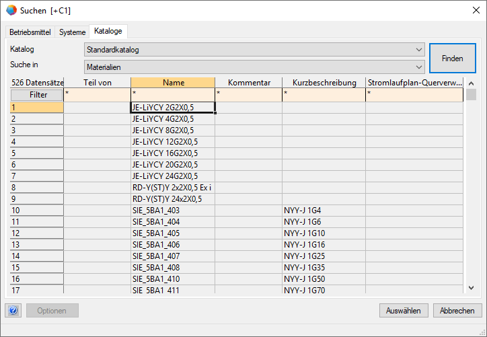Cancel with the Abbrechen button
Viewport: 487px width, 337px height.
point(457,311)
